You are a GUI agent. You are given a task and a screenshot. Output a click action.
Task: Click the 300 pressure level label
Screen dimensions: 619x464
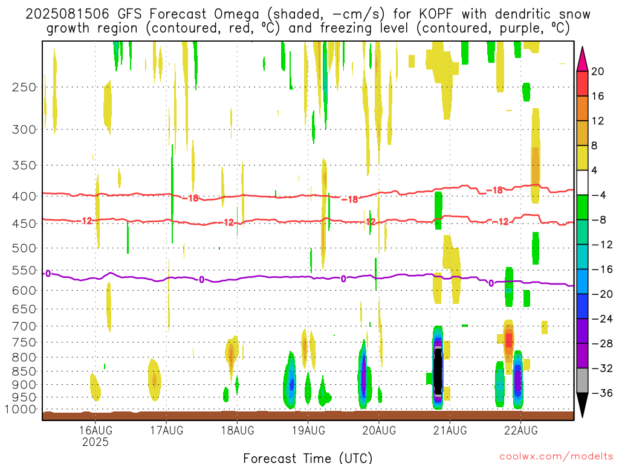24,129
